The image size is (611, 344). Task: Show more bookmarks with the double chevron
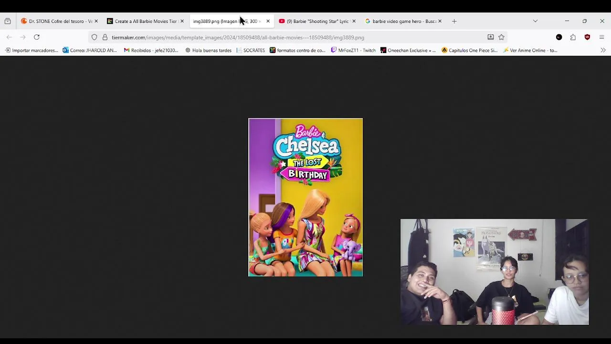click(603, 50)
